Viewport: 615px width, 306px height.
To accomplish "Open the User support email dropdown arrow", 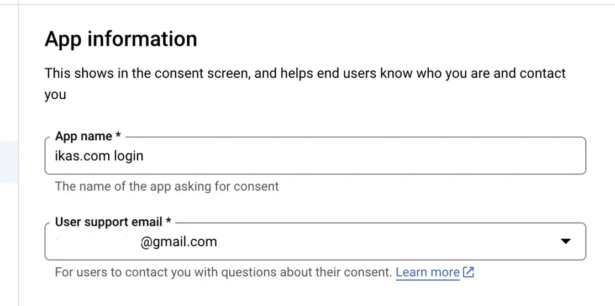I will pyautogui.click(x=565, y=241).
